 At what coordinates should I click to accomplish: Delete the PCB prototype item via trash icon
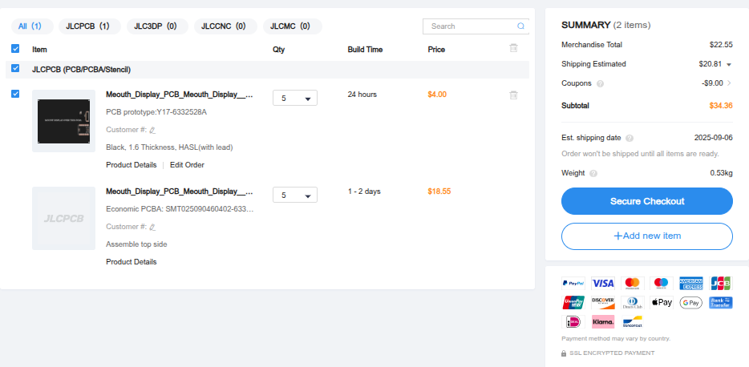pos(513,95)
